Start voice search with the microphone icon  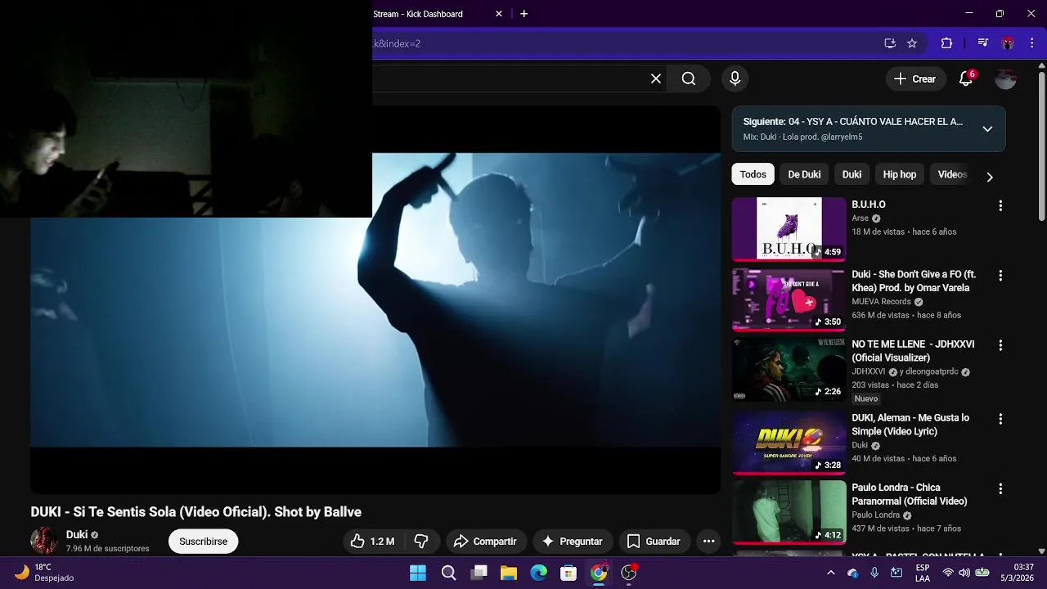[735, 79]
